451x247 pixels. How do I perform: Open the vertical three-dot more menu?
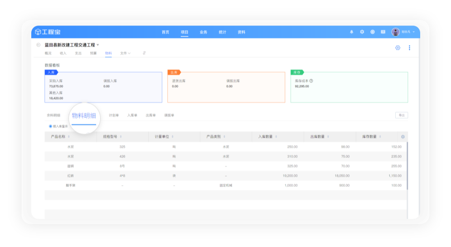[x=409, y=47]
